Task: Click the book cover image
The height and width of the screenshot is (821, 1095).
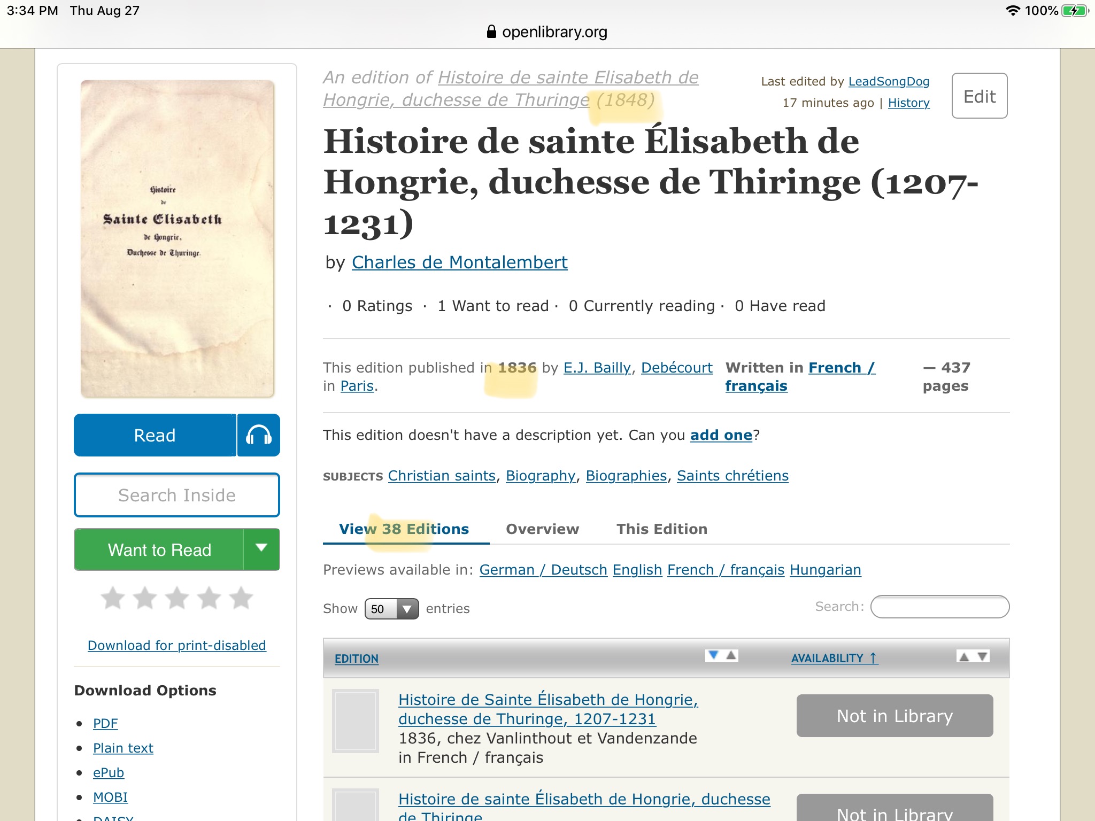Action: point(178,239)
